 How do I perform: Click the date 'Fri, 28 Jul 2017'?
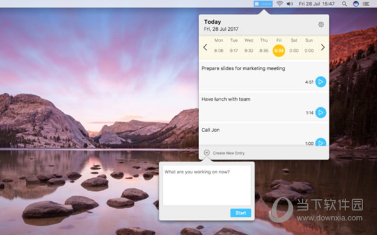coord(221,29)
